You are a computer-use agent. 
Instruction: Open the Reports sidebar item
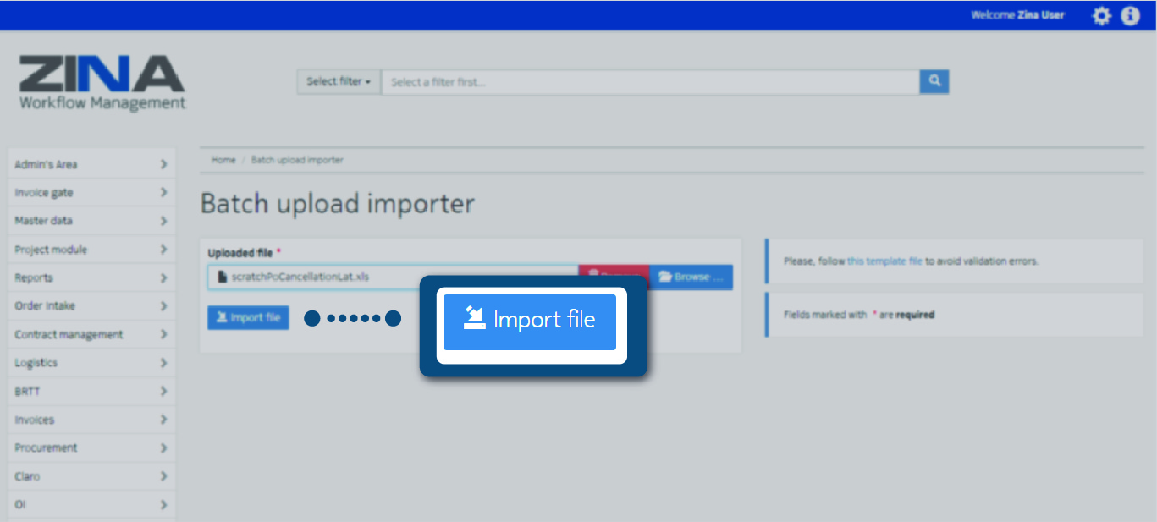coord(91,277)
